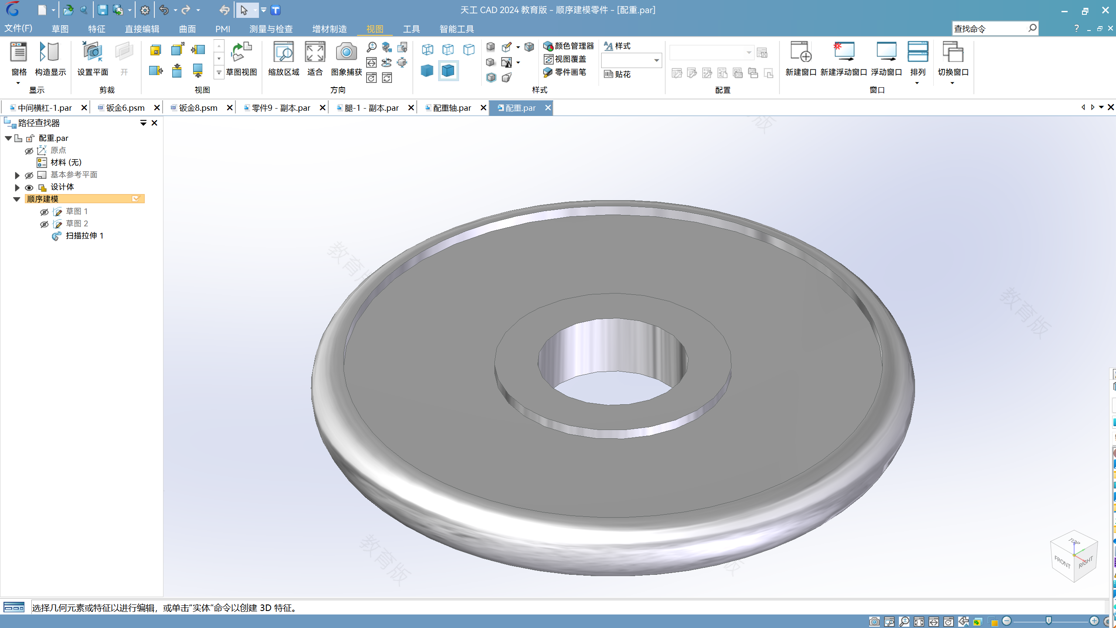This screenshot has height=628, width=1116.
Task: Toggle visibility of Base Reference Planes (基本参考平面)
Action: coord(29,175)
